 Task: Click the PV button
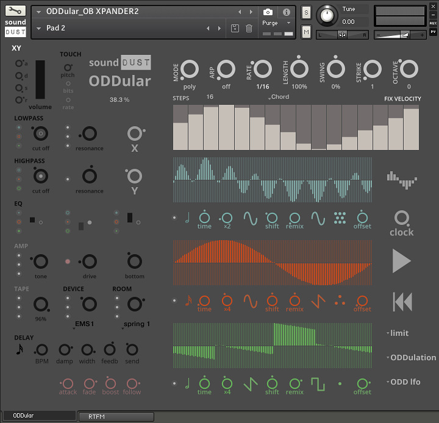tap(433, 32)
